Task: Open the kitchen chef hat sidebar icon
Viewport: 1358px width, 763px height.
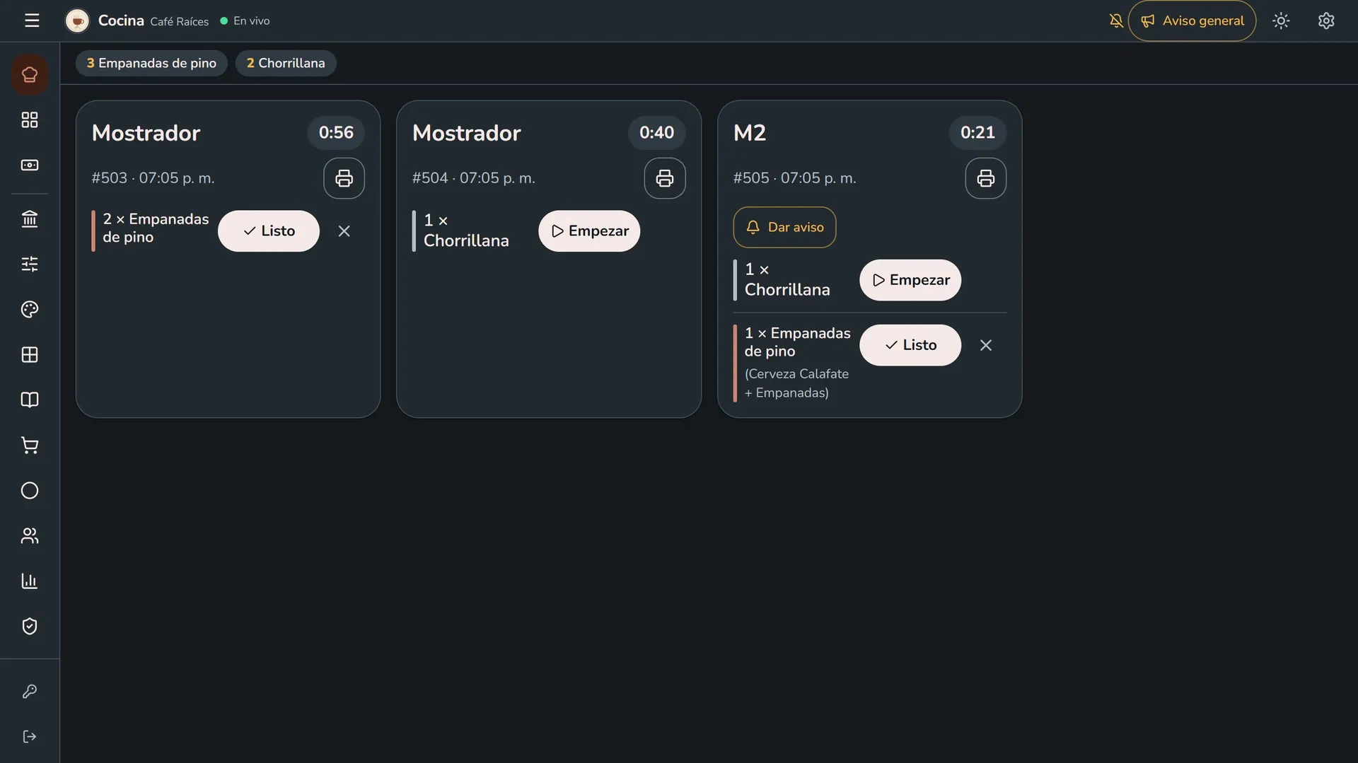Action: coord(30,74)
